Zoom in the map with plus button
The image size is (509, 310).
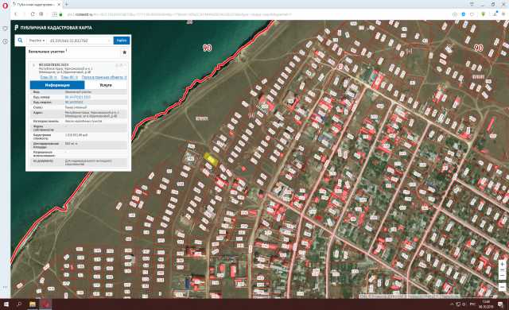point(502,264)
